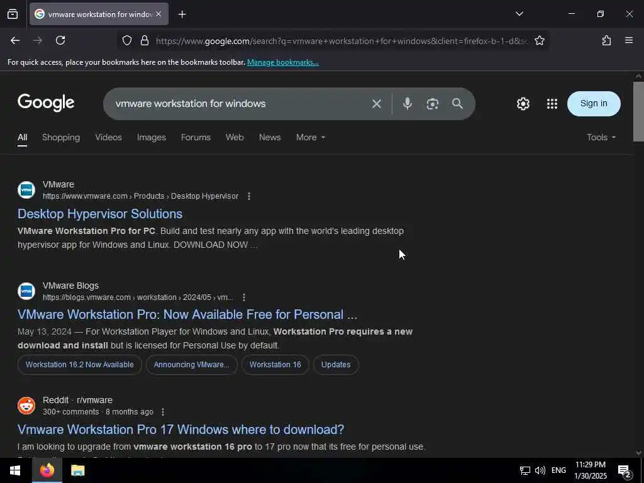Screen dimensions: 644x483
Task: Open the Google apps grid
Action: [x=552, y=104]
